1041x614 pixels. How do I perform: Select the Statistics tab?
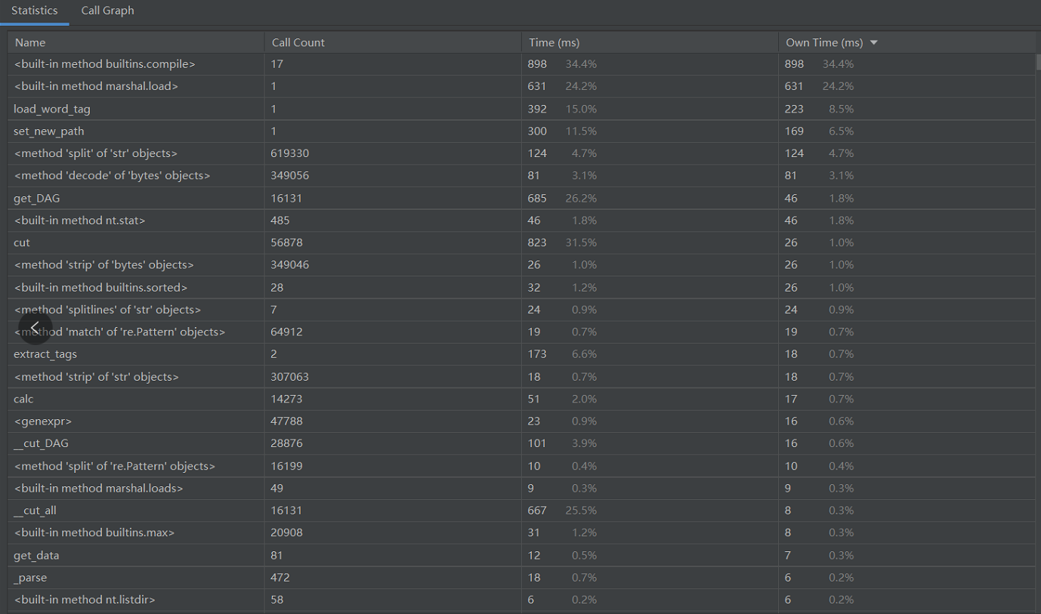[x=34, y=11]
